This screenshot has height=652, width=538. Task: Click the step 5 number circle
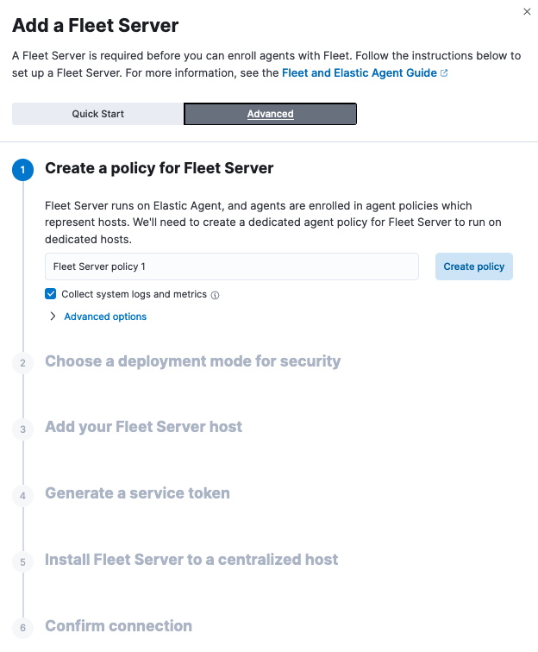(x=23, y=561)
